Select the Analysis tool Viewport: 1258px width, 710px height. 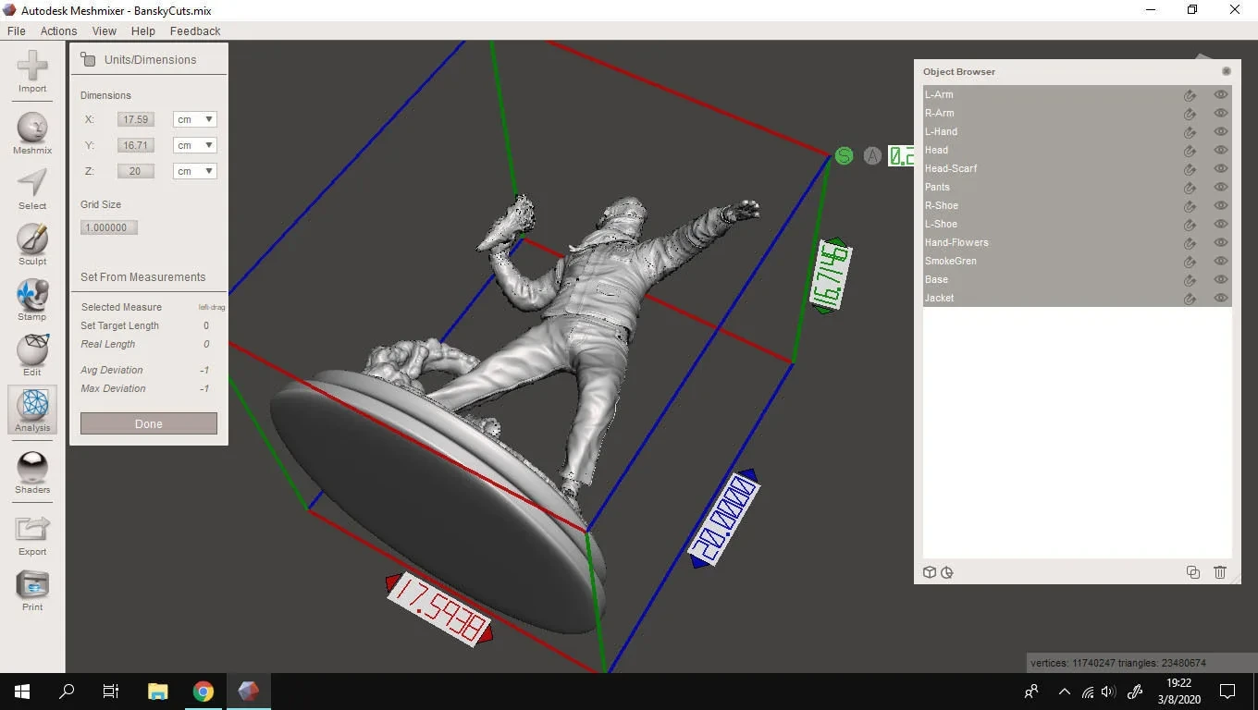(x=31, y=410)
